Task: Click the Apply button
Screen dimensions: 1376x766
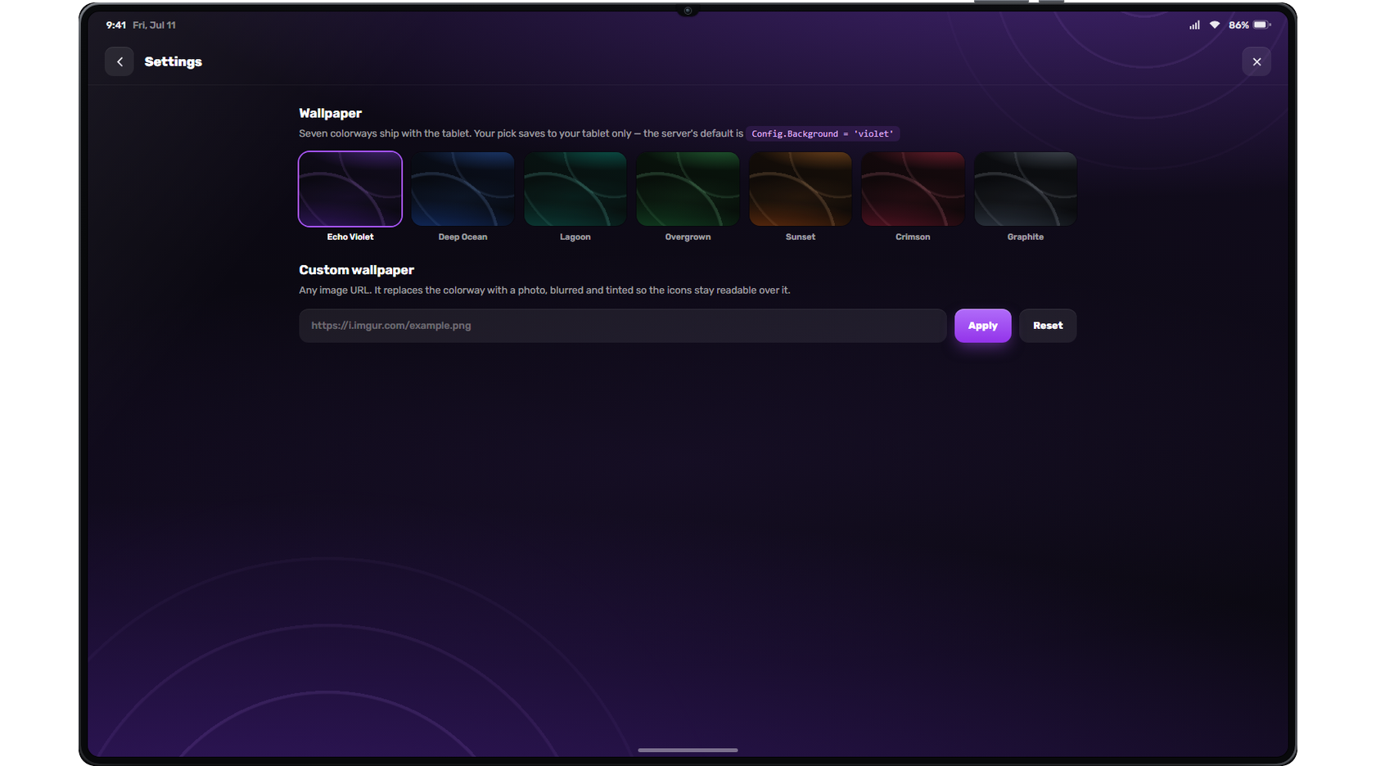Action: pos(982,326)
